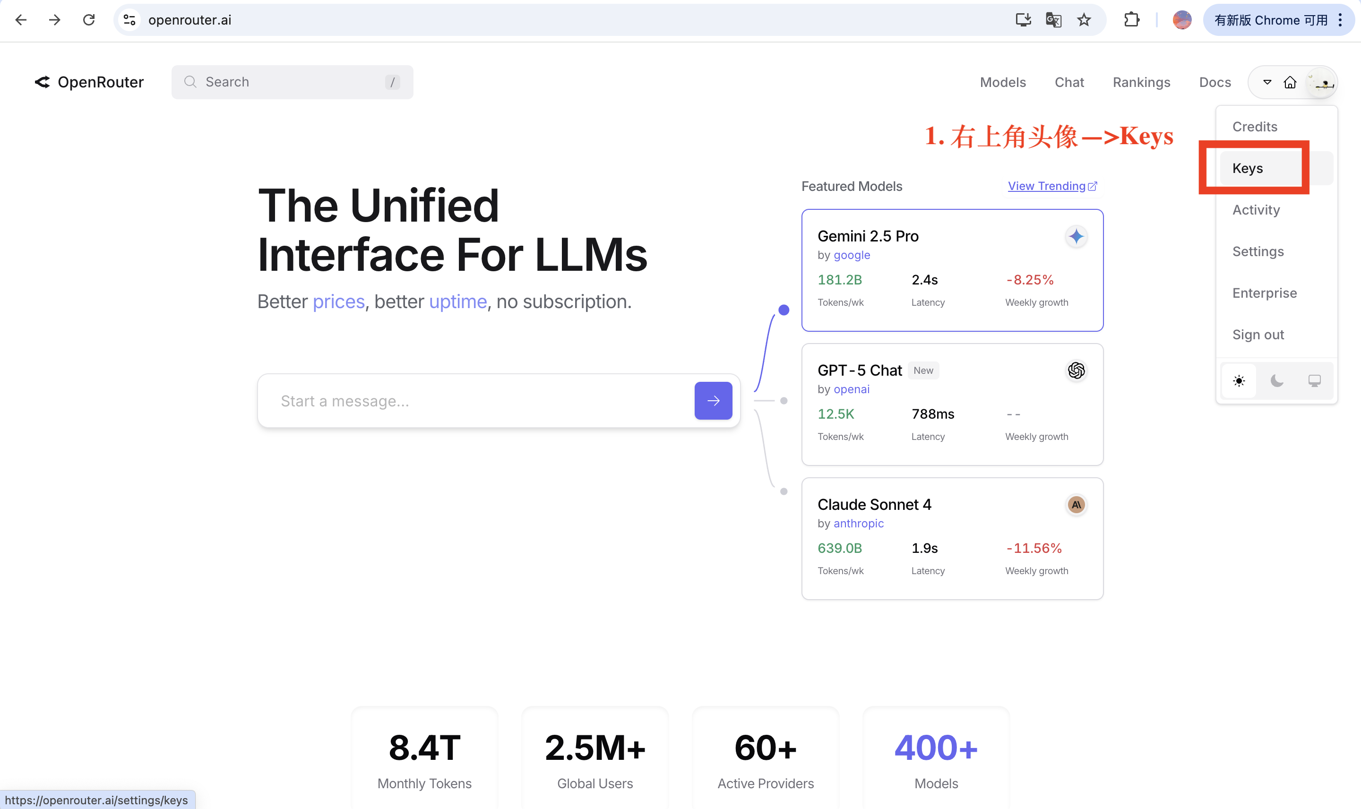Image resolution: width=1361 pixels, height=809 pixels.
Task: Click the Anthropic logo on Claude card
Action: coord(1076,505)
